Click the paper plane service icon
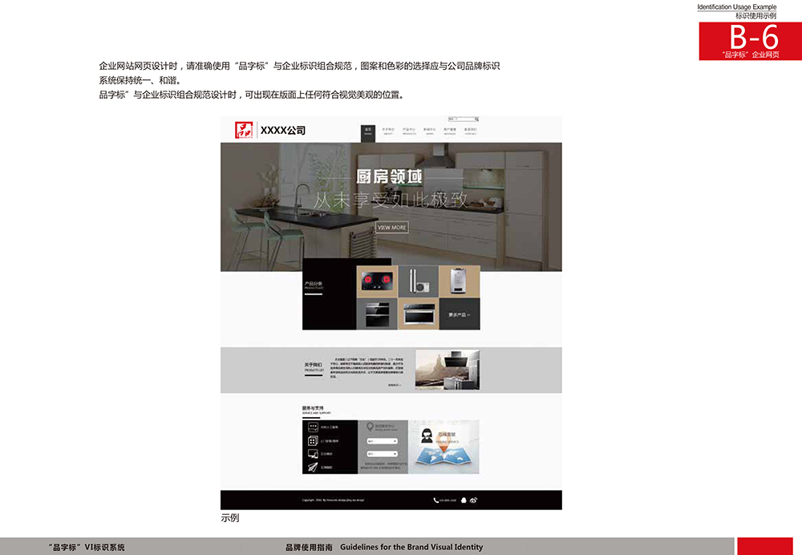The width and height of the screenshot is (802, 555). point(311,467)
